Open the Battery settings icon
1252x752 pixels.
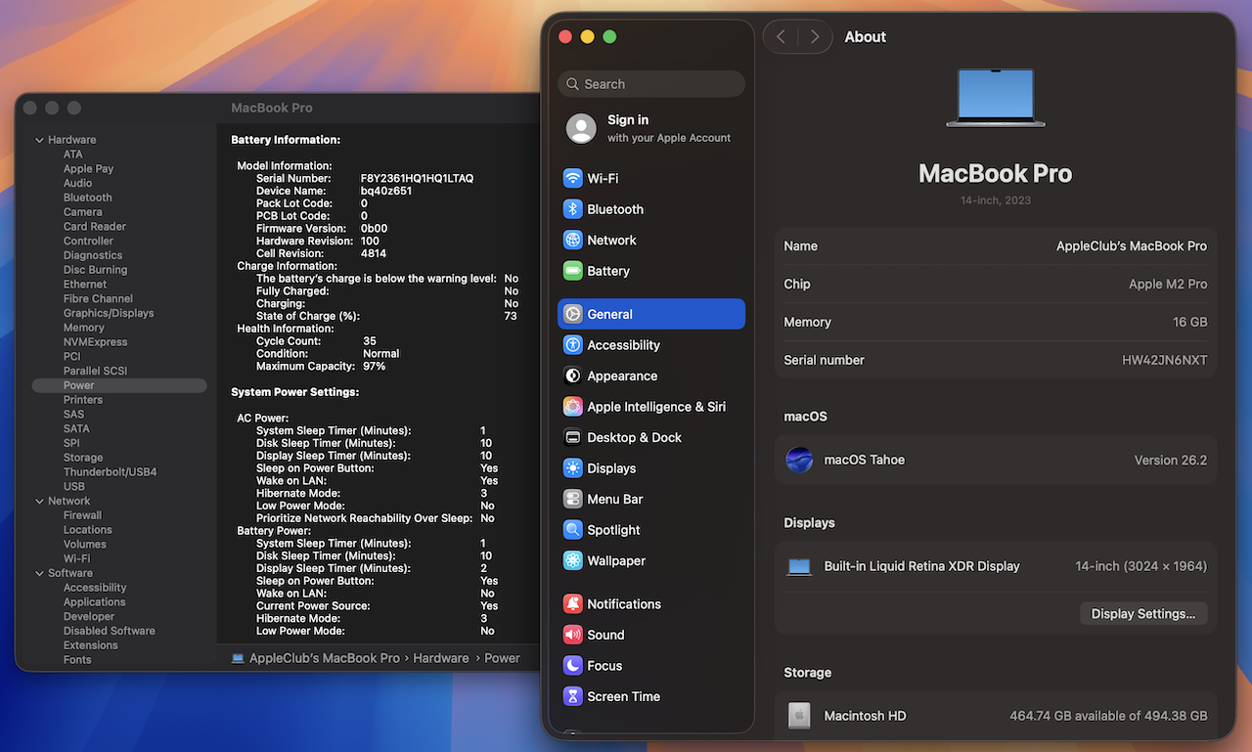coord(572,271)
